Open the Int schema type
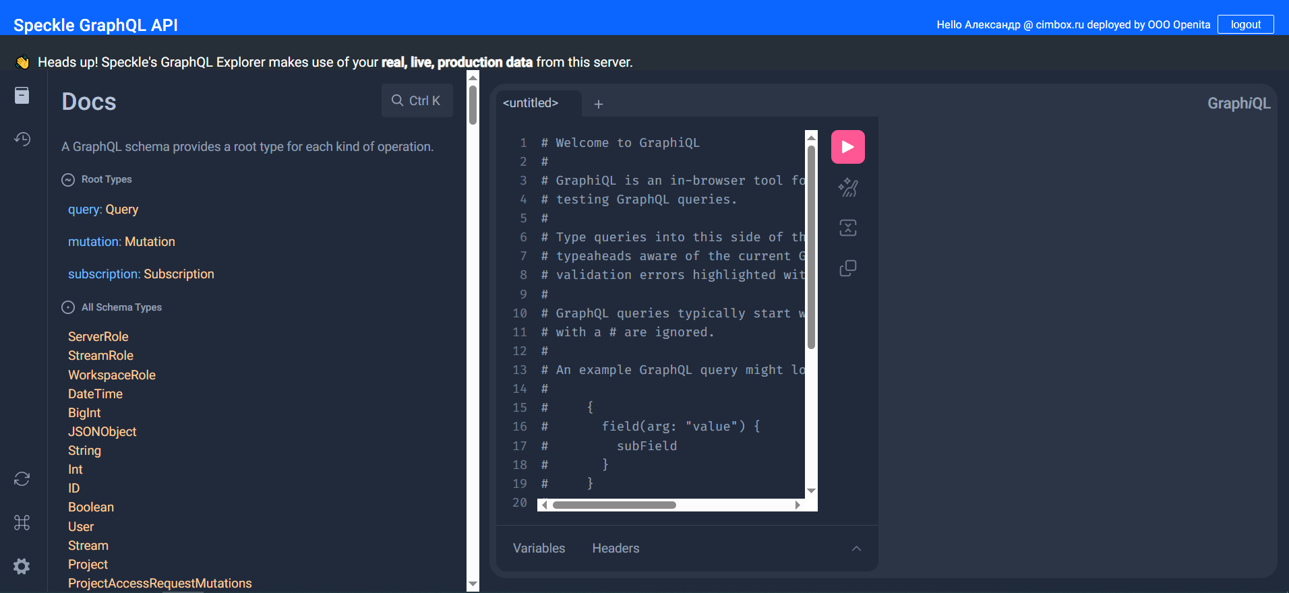Image resolution: width=1289 pixels, height=593 pixels. [x=75, y=469]
